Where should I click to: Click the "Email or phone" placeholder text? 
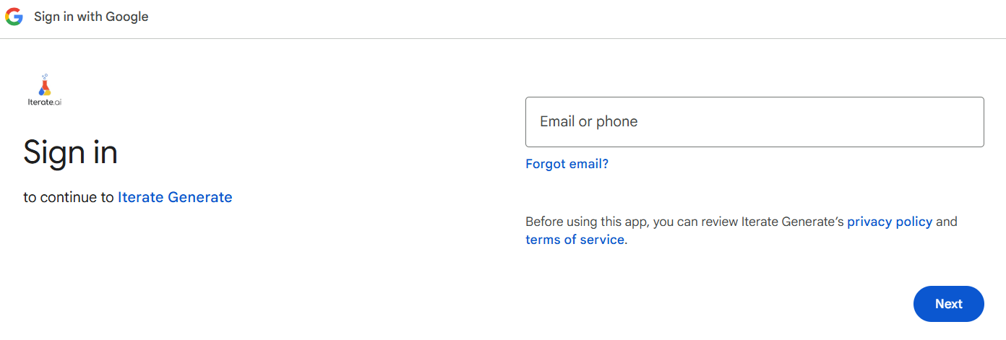(x=588, y=122)
